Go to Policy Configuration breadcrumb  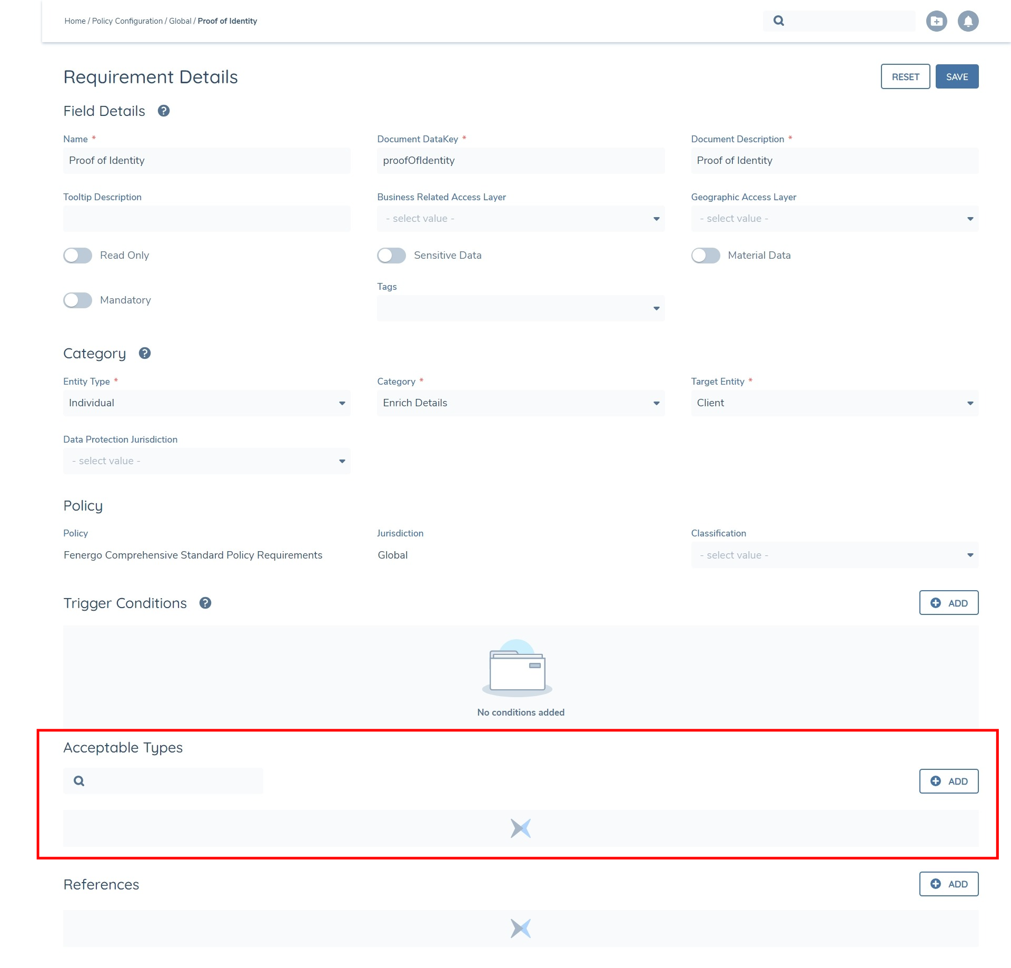point(127,21)
